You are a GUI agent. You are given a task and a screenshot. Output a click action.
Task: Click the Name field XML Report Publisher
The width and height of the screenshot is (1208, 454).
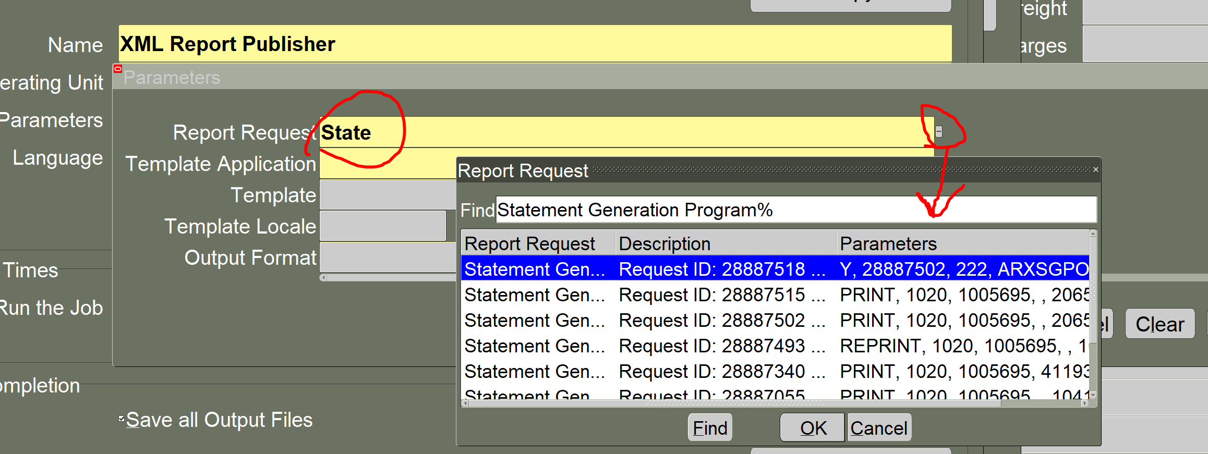535,44
